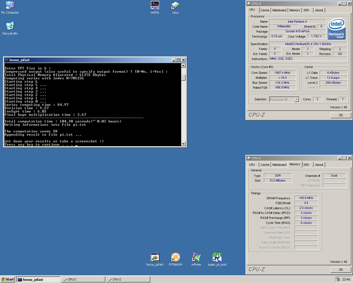Click OK in the upper CPU-Z window

click(x=341, y=115)
